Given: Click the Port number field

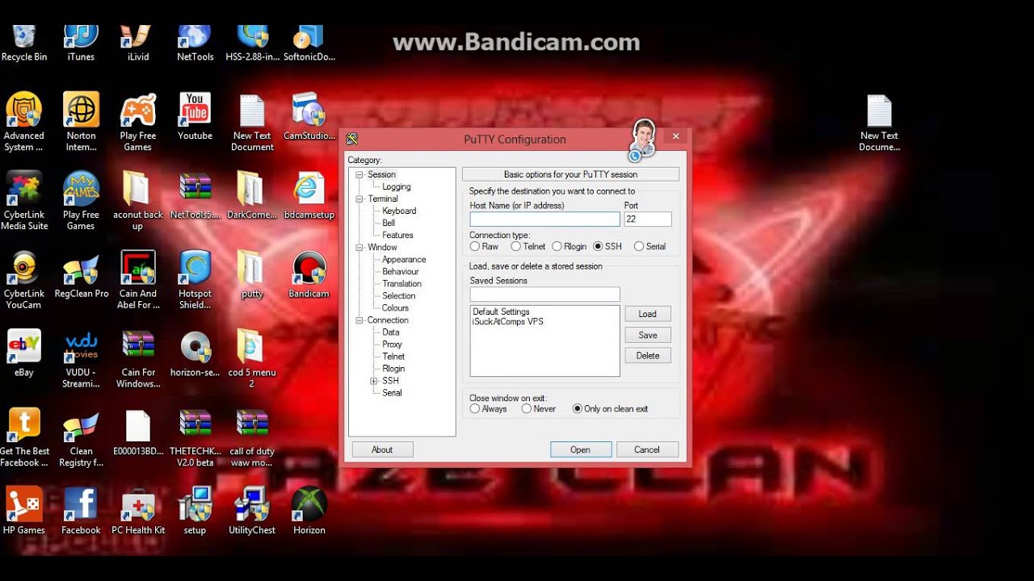Looking at the screenshot, I should point(648,219).
